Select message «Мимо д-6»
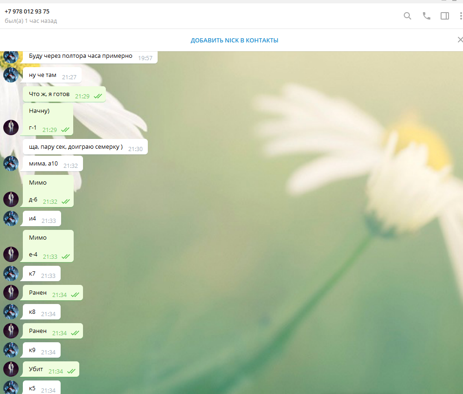 pyautogui.click(x=48, y=191)
